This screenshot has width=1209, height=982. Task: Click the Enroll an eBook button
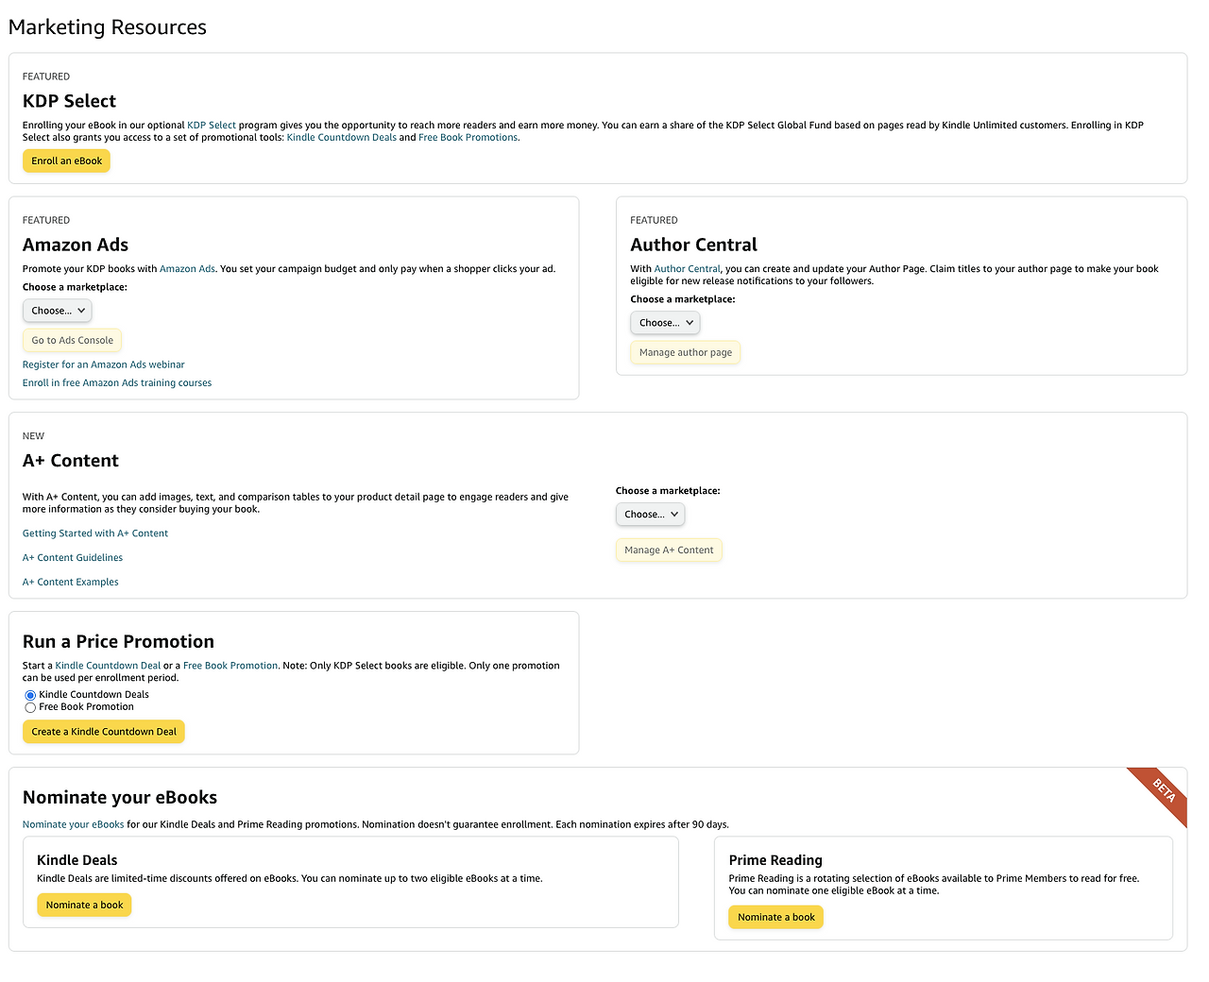click(x=66, y=161)
